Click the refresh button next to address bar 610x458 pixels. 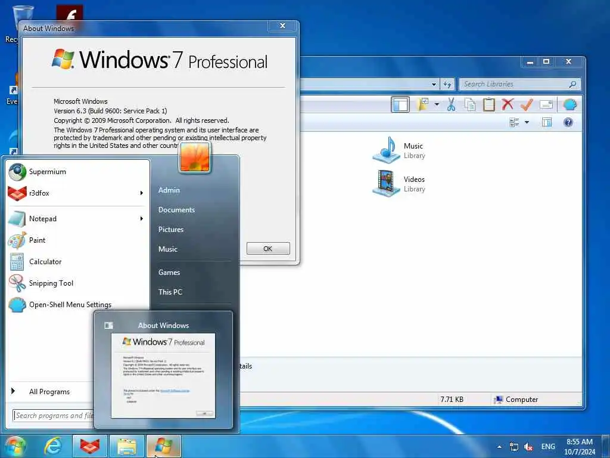click(447, 84)
